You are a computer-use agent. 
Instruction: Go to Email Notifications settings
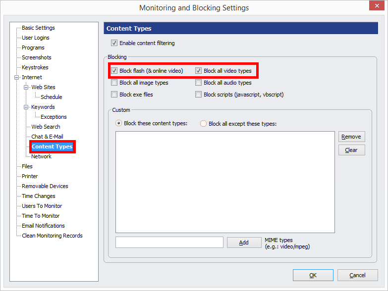click(43, 226)
